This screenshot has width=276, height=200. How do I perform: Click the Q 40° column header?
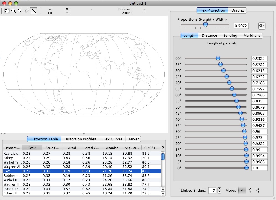[151, 148]
